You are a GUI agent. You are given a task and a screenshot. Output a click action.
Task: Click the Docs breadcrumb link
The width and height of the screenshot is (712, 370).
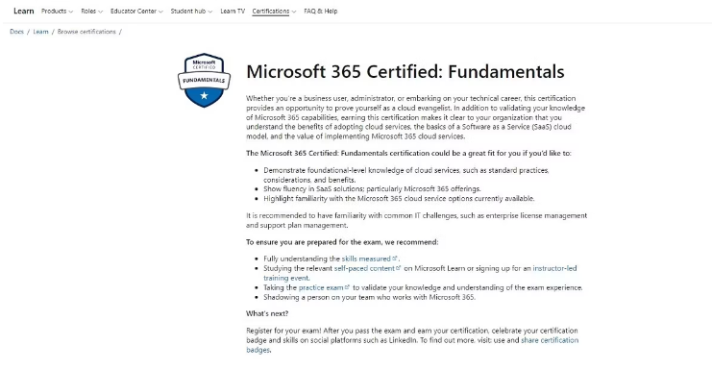(x=16, y=32)
